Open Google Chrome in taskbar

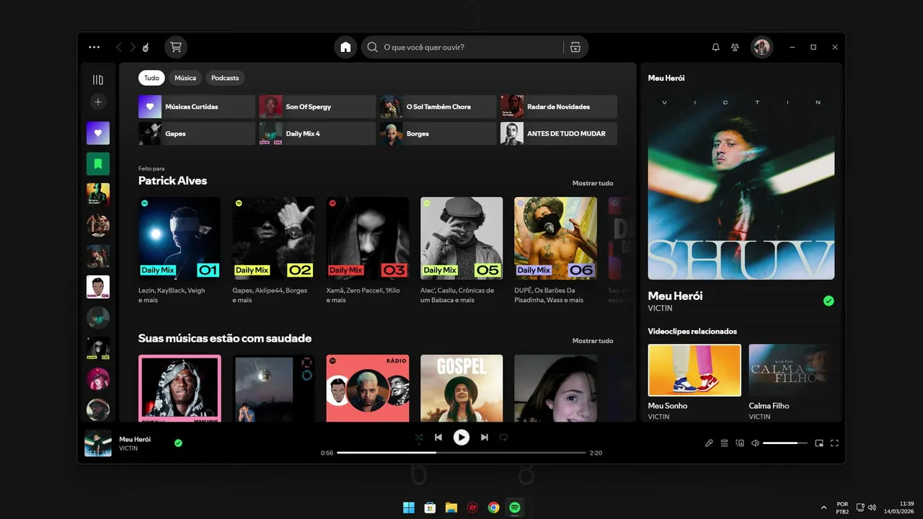[493, 507]
